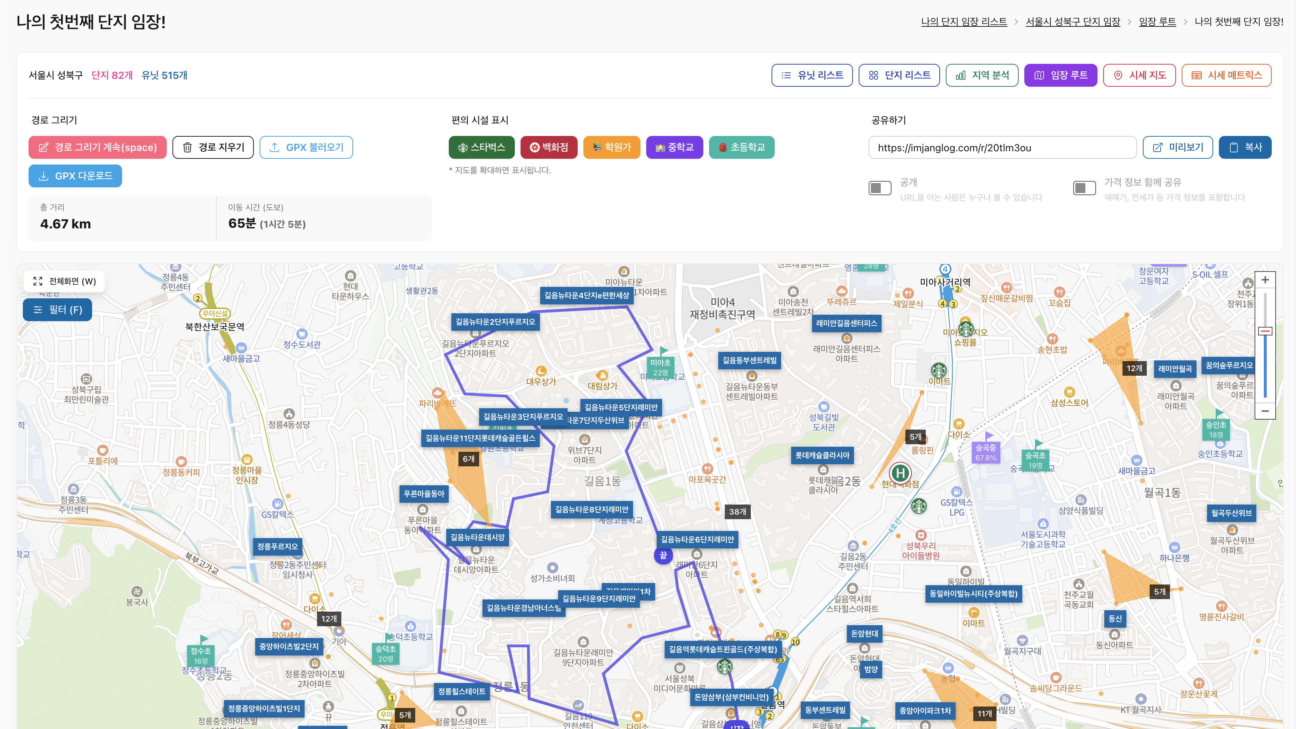Image resolution: width=1296 pixels, height=729 pixels.
Task: Click the 현대백화점 H marker icon
Action: [x=900, y=472]
